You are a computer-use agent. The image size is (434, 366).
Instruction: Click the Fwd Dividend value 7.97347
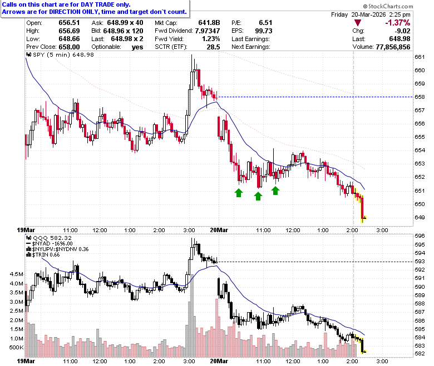pos(208,31)
